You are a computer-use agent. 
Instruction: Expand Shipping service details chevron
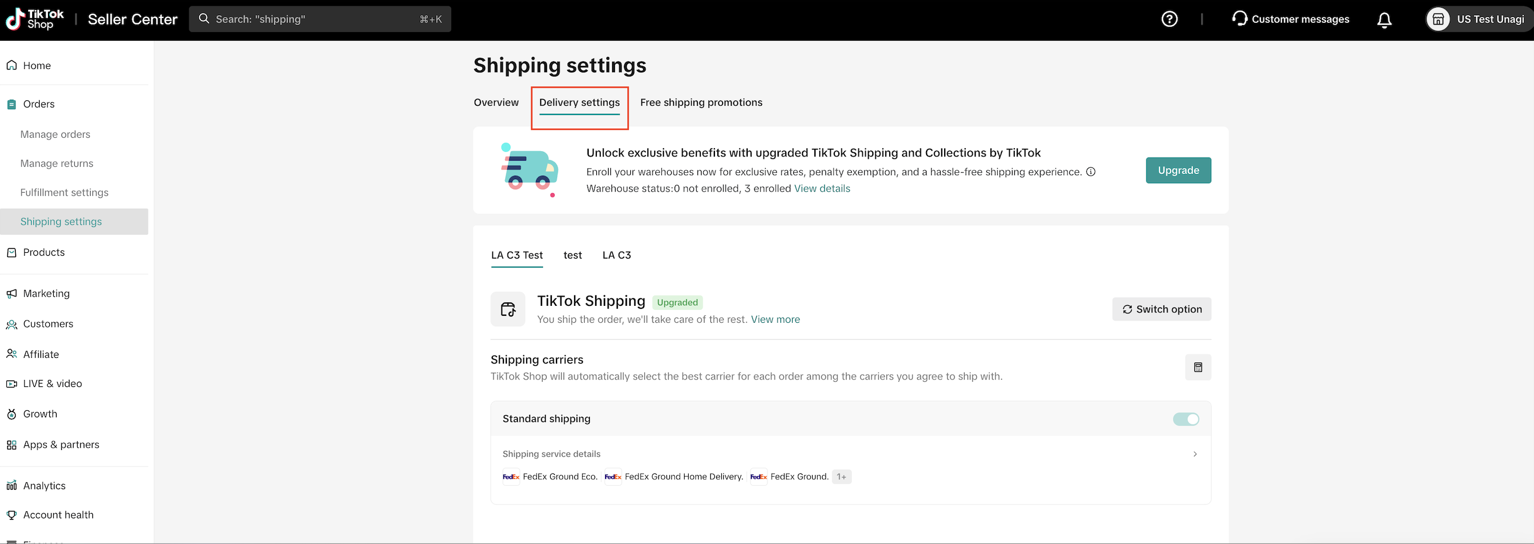(1194, 454)
